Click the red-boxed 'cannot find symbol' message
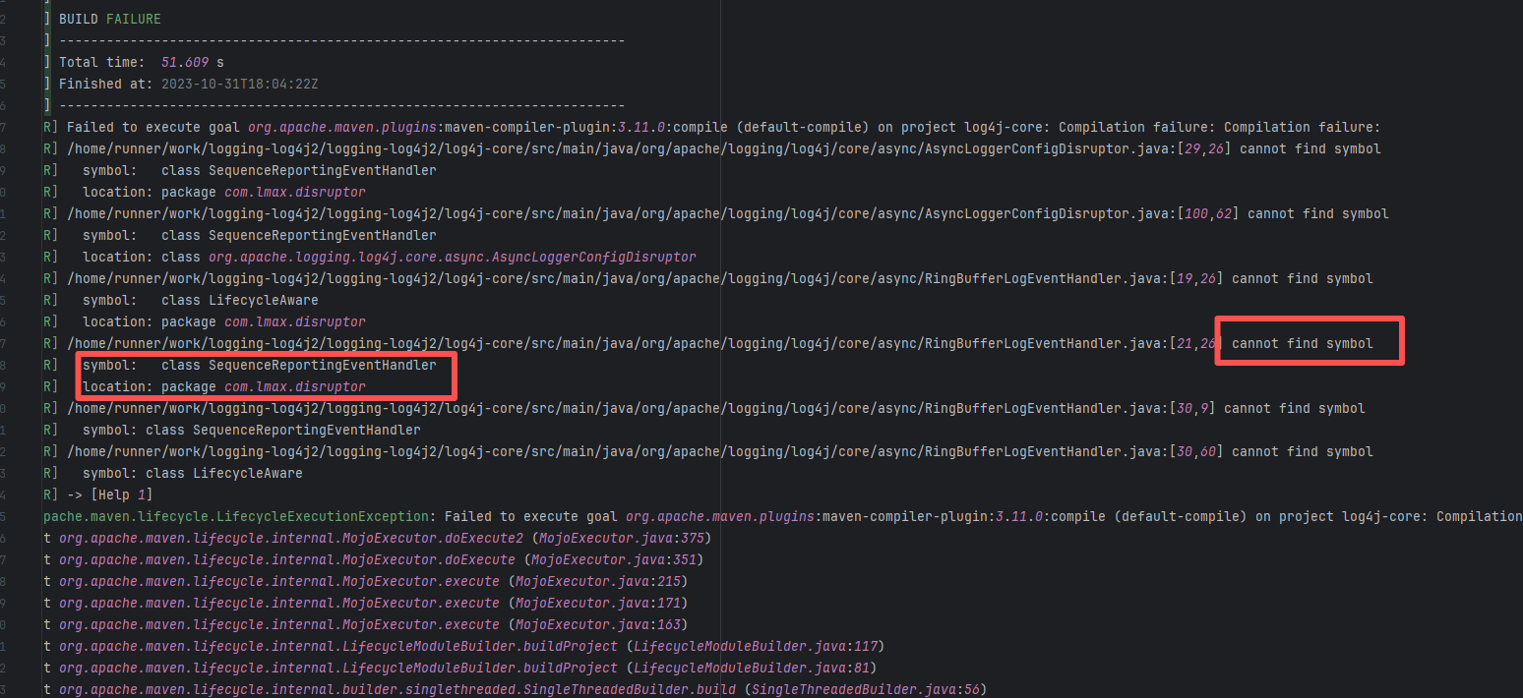This screenshot has height=698, width=1523. tap(1301, 343)
